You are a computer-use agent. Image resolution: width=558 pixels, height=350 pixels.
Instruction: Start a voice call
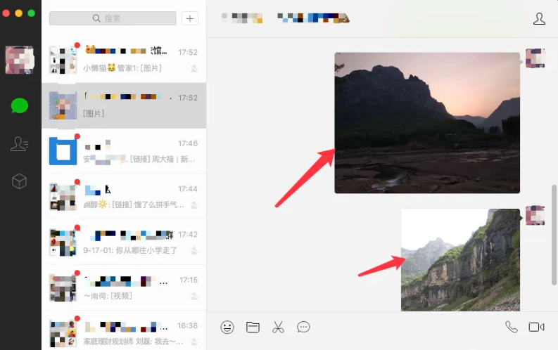511,327
